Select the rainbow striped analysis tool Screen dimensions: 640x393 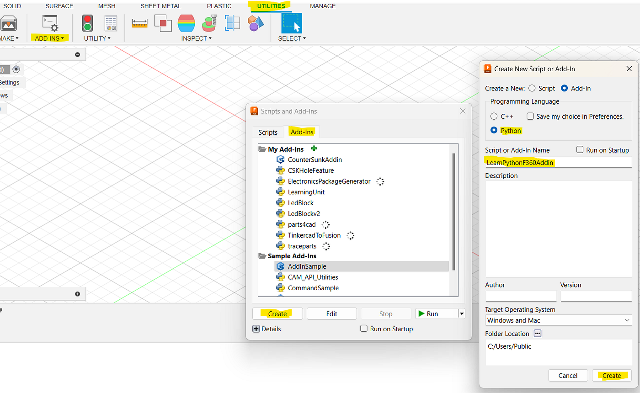click(186, 23)
